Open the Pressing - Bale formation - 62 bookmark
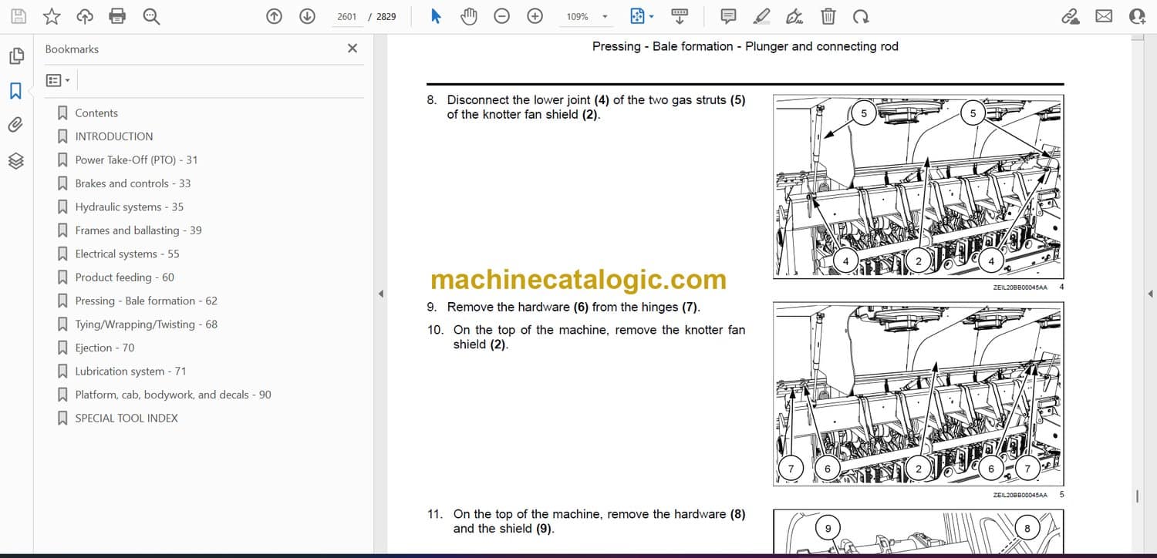The image size is (1157, 558). coord(146,301)
